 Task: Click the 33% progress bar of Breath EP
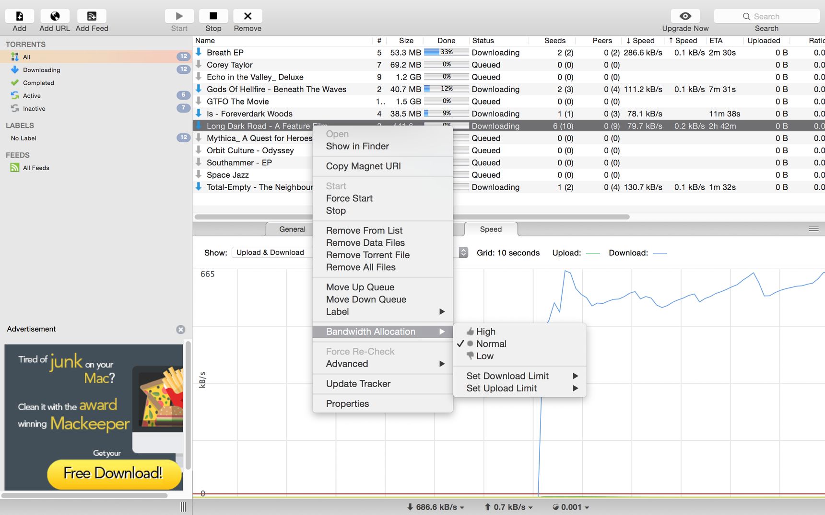coord(447,52)
